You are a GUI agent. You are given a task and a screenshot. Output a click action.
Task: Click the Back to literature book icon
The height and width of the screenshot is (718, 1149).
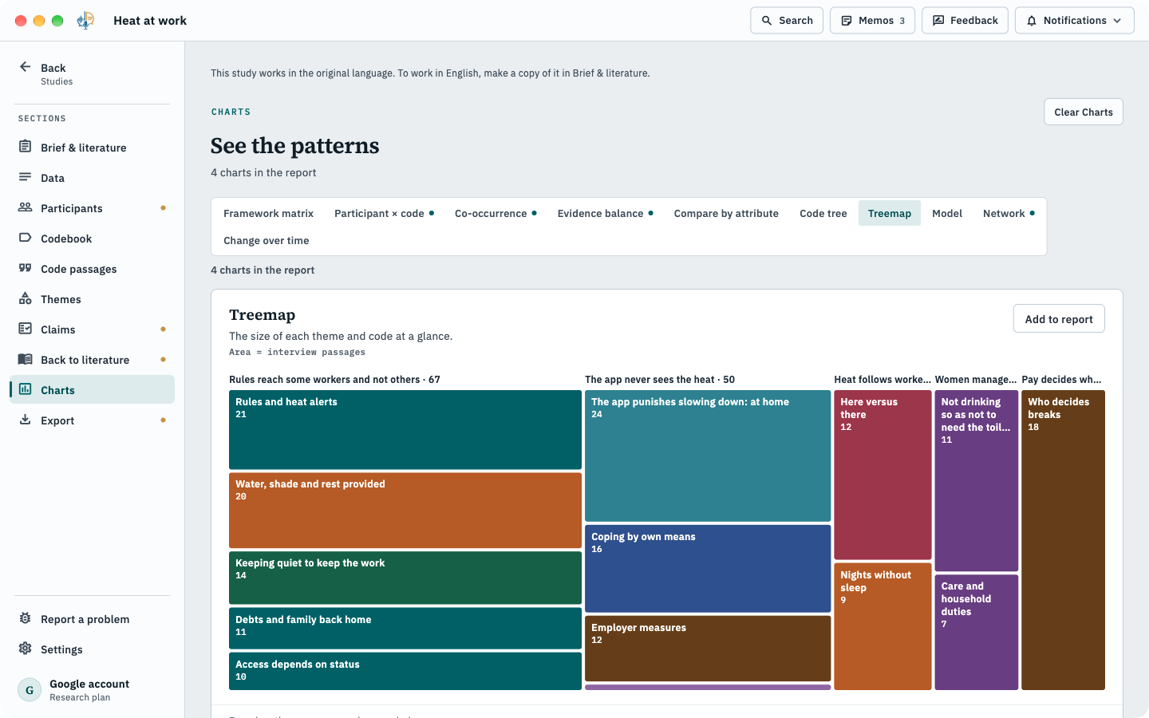(26, 359)
